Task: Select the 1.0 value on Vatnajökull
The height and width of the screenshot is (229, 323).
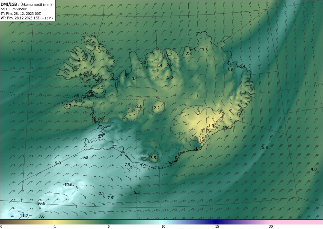Action: (x=211, y=126)
